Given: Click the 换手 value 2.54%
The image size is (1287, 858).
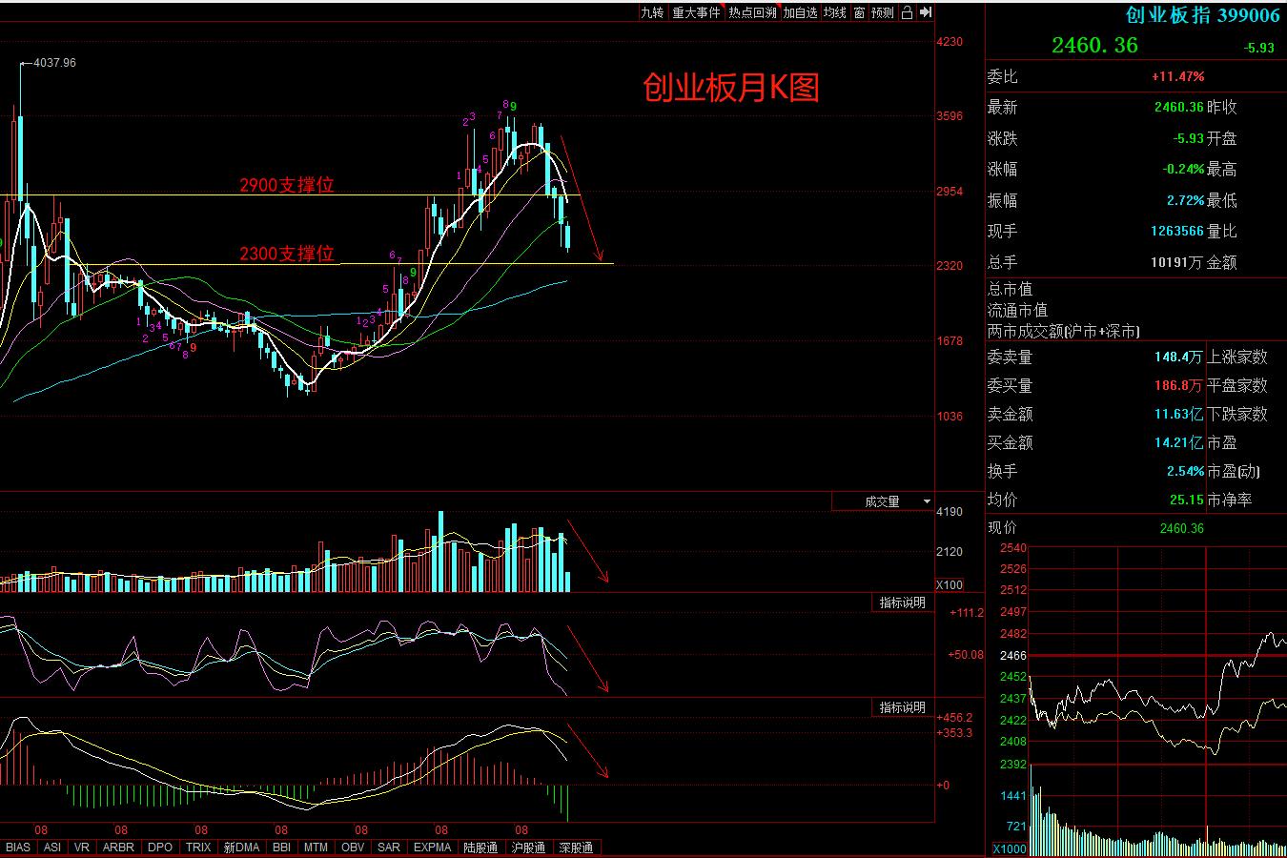Looking at the screenshot, I should tap(1185, 471).
